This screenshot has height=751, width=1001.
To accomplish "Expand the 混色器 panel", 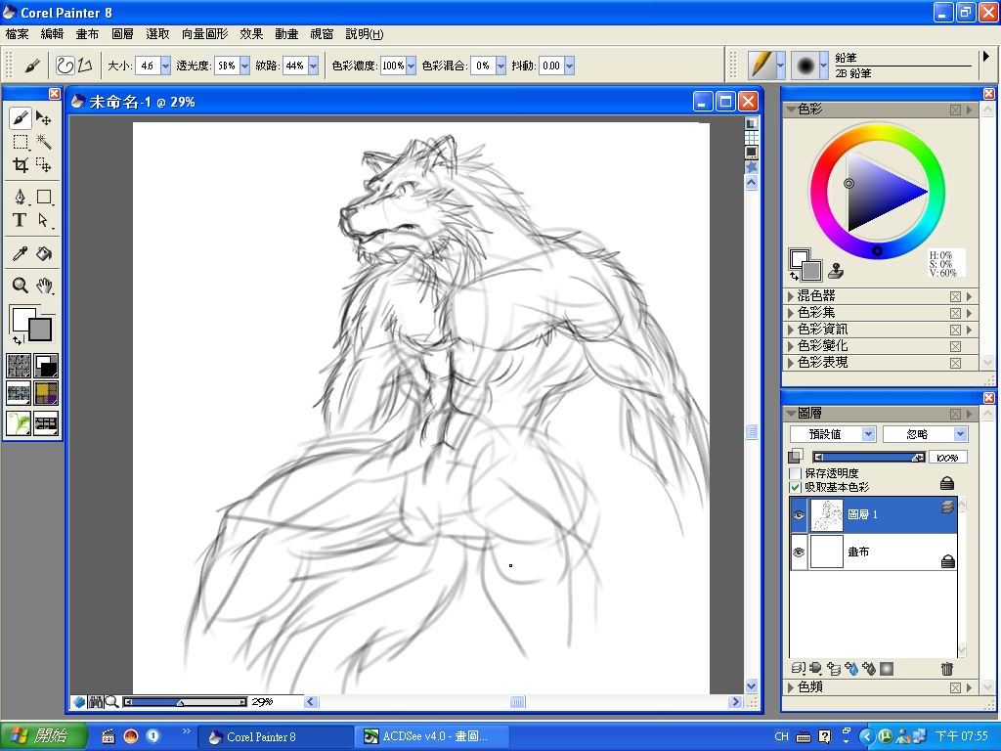I will tap(792, 296).
